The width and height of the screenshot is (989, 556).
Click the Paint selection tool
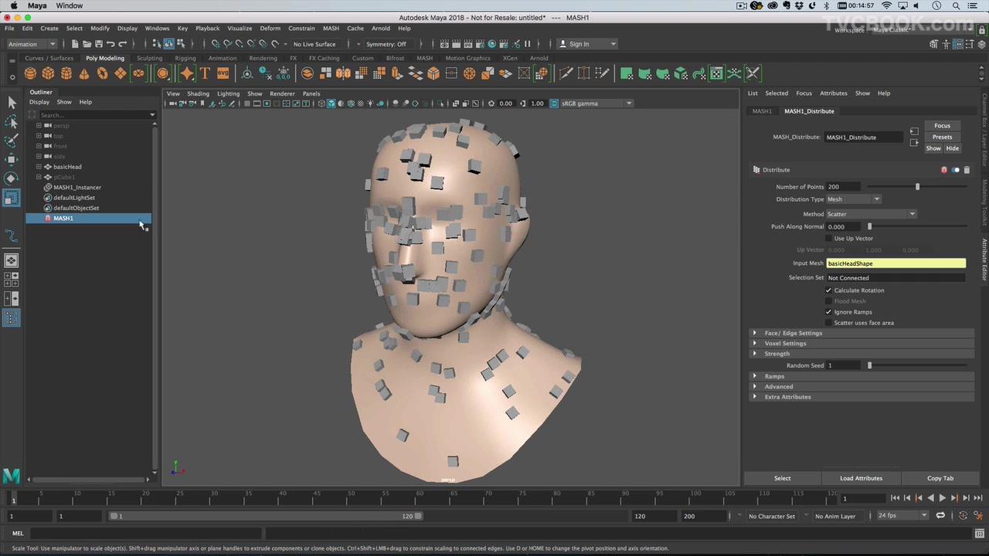(12, 141)
